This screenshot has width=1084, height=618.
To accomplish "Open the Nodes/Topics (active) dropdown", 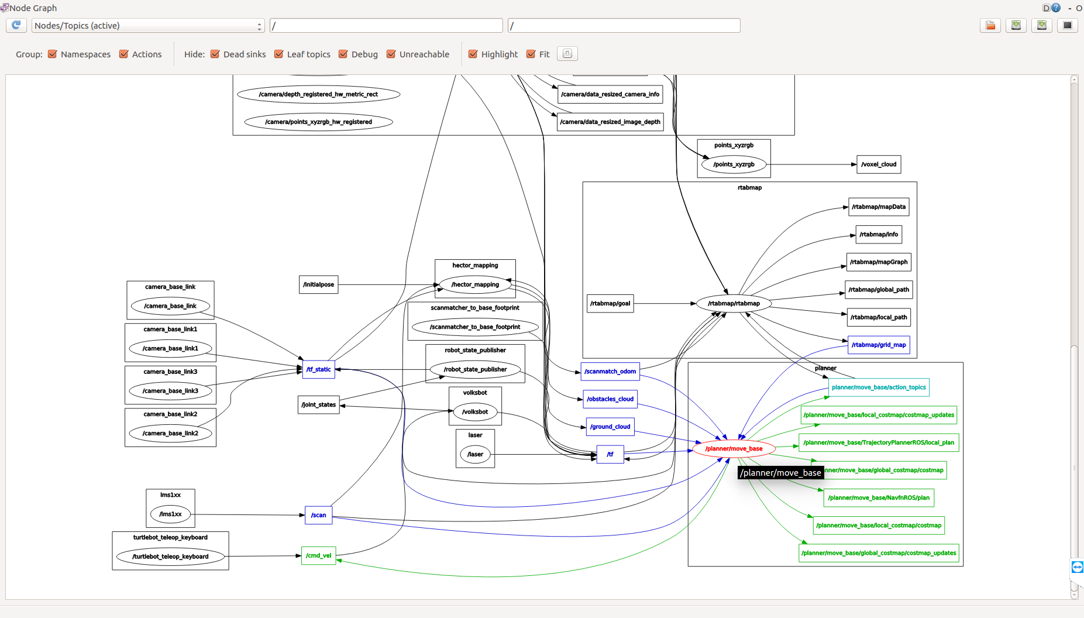I will 148,26.
